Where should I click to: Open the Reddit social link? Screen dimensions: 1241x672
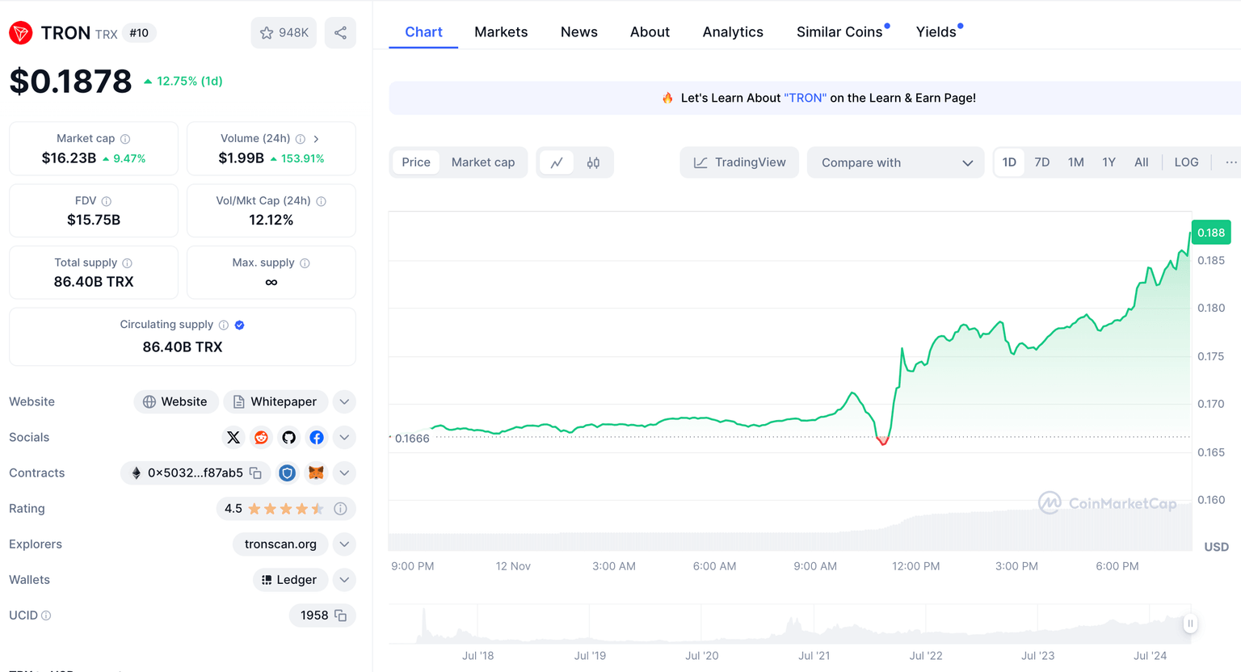(261, 438)
